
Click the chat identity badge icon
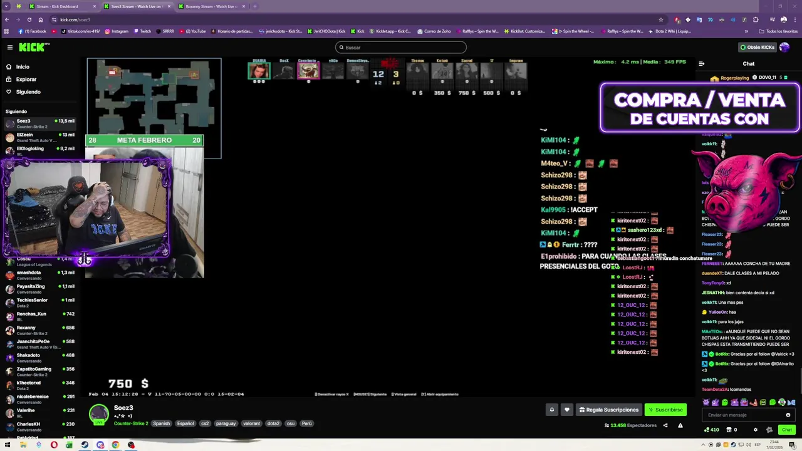(769, 430)
